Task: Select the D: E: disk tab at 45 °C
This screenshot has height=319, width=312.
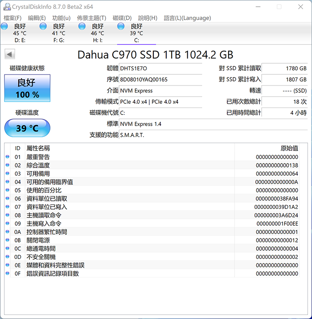Action: coord(20,33)
